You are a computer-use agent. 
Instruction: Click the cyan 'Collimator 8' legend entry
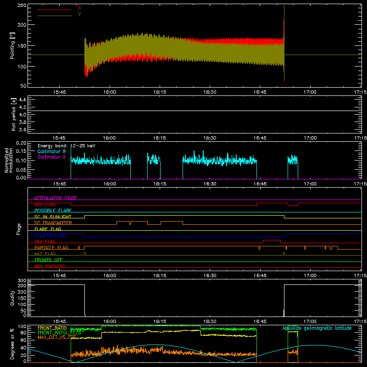[x=51, y=151]
